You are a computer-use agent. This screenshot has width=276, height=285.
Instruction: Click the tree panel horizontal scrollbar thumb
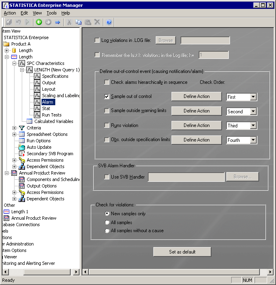point(47,272)
